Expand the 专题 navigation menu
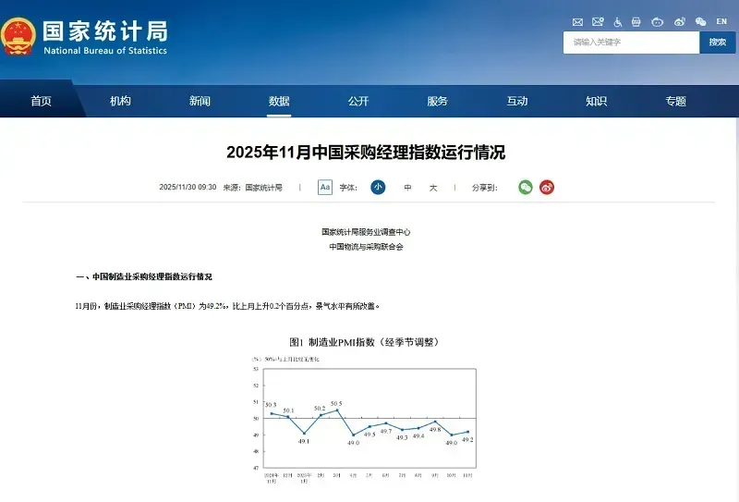 point(676,101)
